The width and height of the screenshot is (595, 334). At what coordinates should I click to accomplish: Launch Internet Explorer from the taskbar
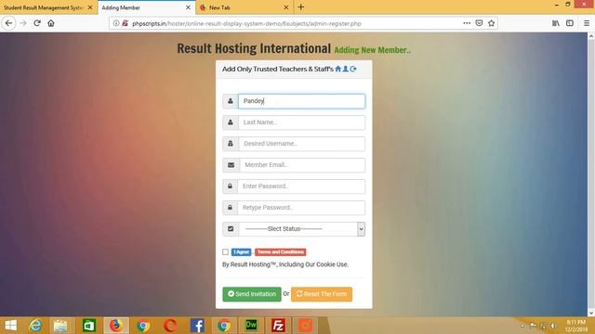pos(35,326)
